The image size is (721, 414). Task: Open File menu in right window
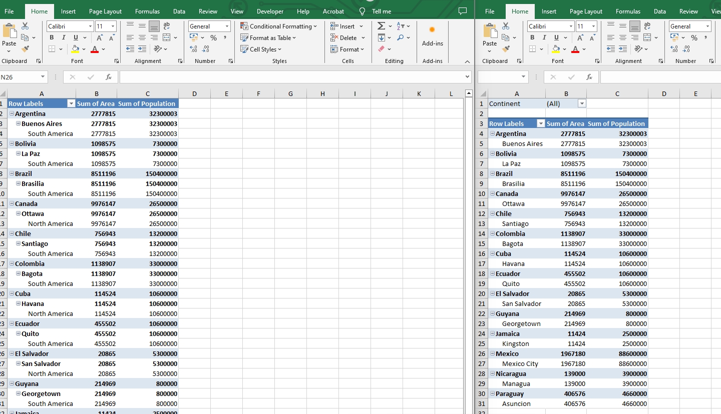click(490, 11)
